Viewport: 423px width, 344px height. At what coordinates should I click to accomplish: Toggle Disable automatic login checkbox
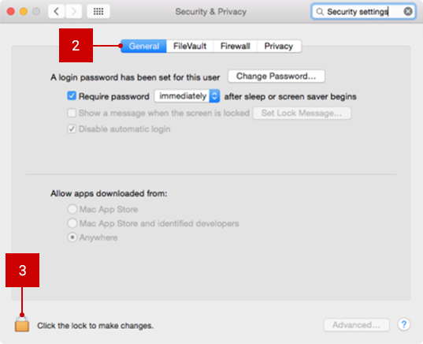pyautogui.click(x=72, y=129)
